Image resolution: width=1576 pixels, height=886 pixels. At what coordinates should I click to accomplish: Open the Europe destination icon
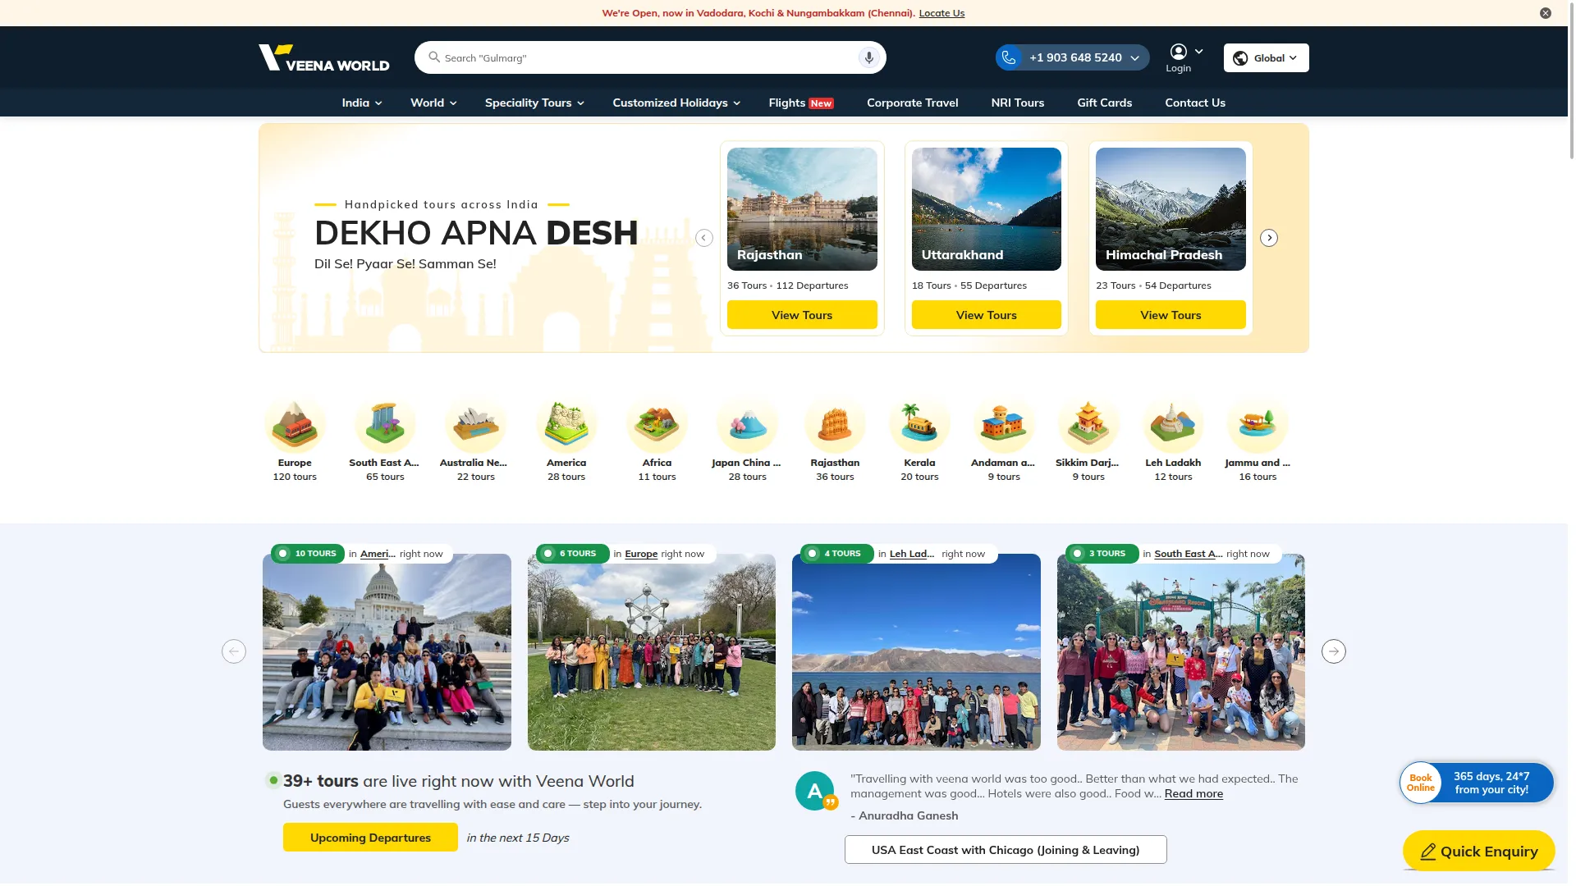point(295,425)
